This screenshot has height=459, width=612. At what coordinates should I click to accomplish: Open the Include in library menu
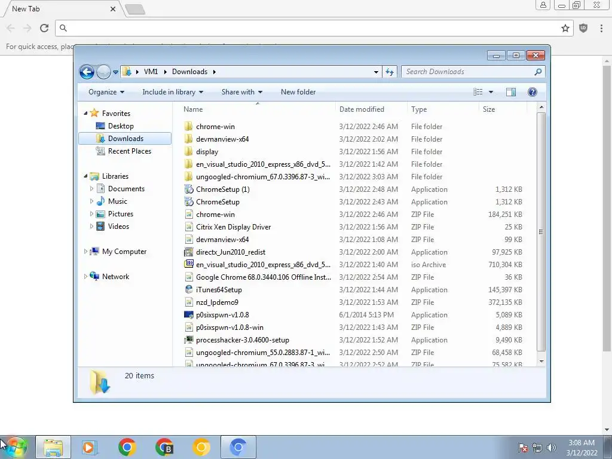(173, 92)
